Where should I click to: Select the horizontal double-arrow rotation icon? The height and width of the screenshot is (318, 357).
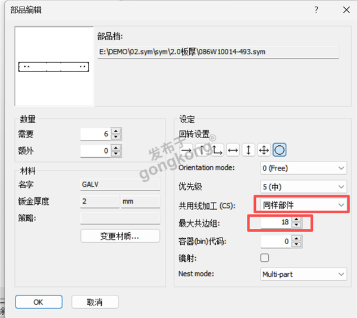pos(233,149)
